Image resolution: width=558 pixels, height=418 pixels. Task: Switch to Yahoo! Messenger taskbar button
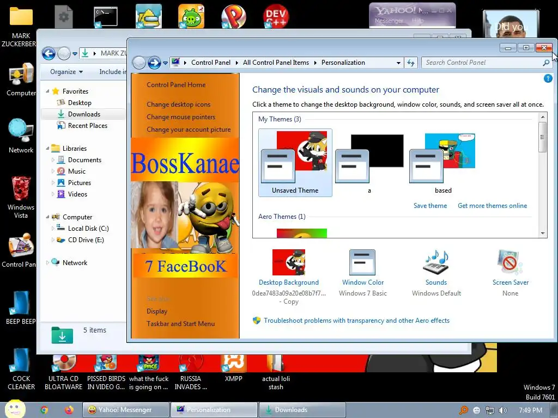126,410
